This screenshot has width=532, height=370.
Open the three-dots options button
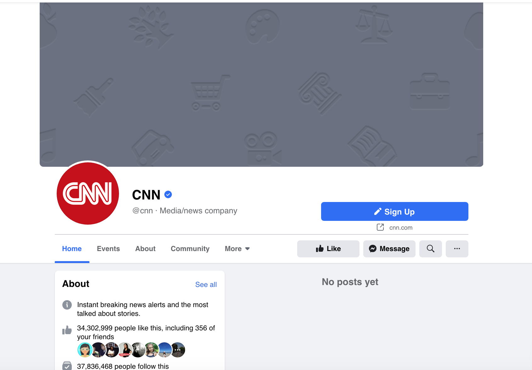(x=457, y=249)
